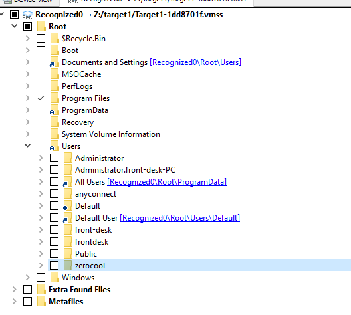Expand the Metafiles node
Image resolution: width=351 pixels, height=315 pixels.
point(15,302)
